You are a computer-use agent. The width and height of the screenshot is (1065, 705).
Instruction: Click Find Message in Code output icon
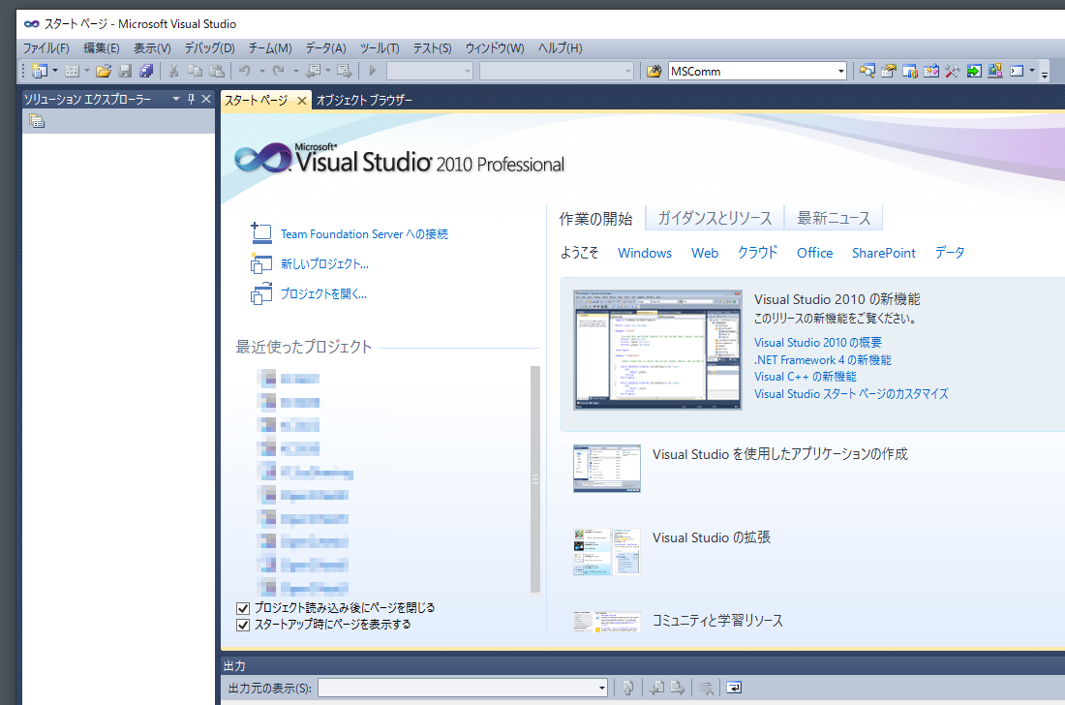[x=627, y=688]
